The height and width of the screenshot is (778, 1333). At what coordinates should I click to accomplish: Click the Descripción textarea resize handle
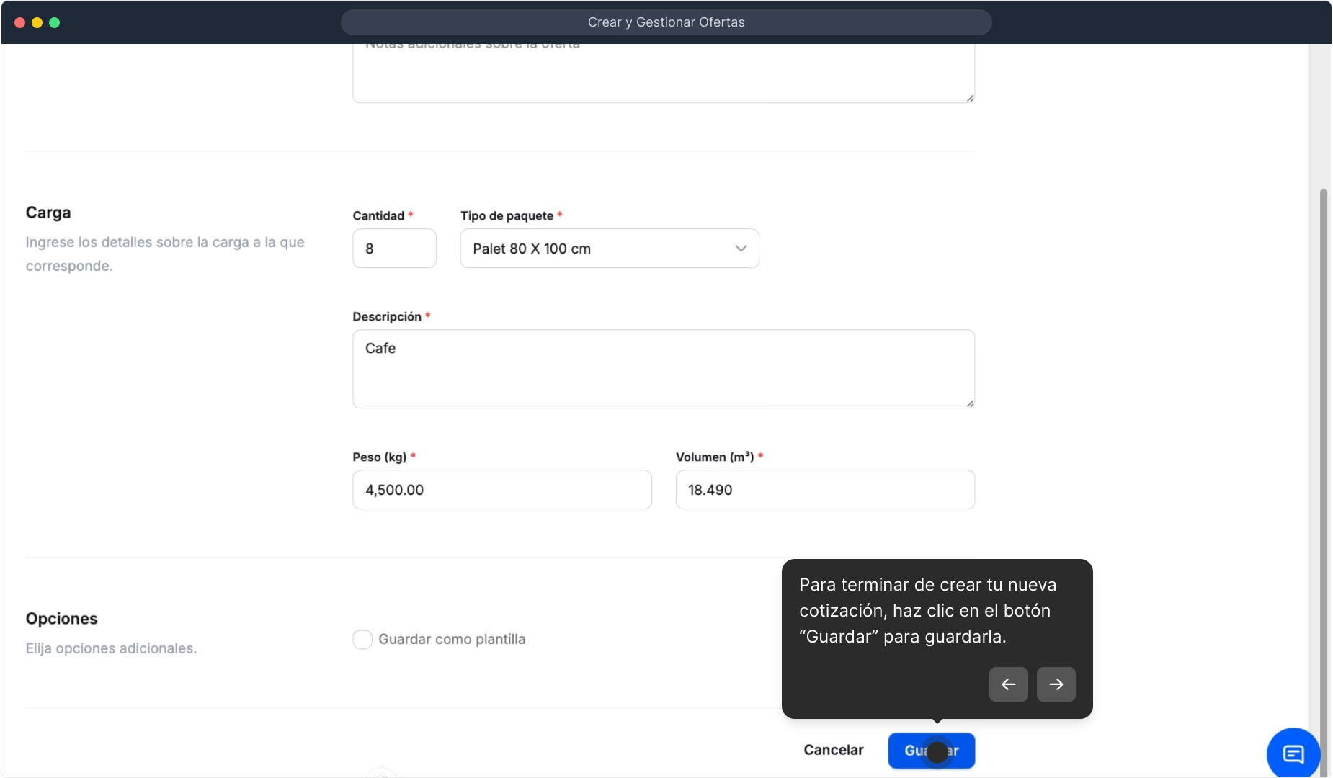(x=970, y=403)
